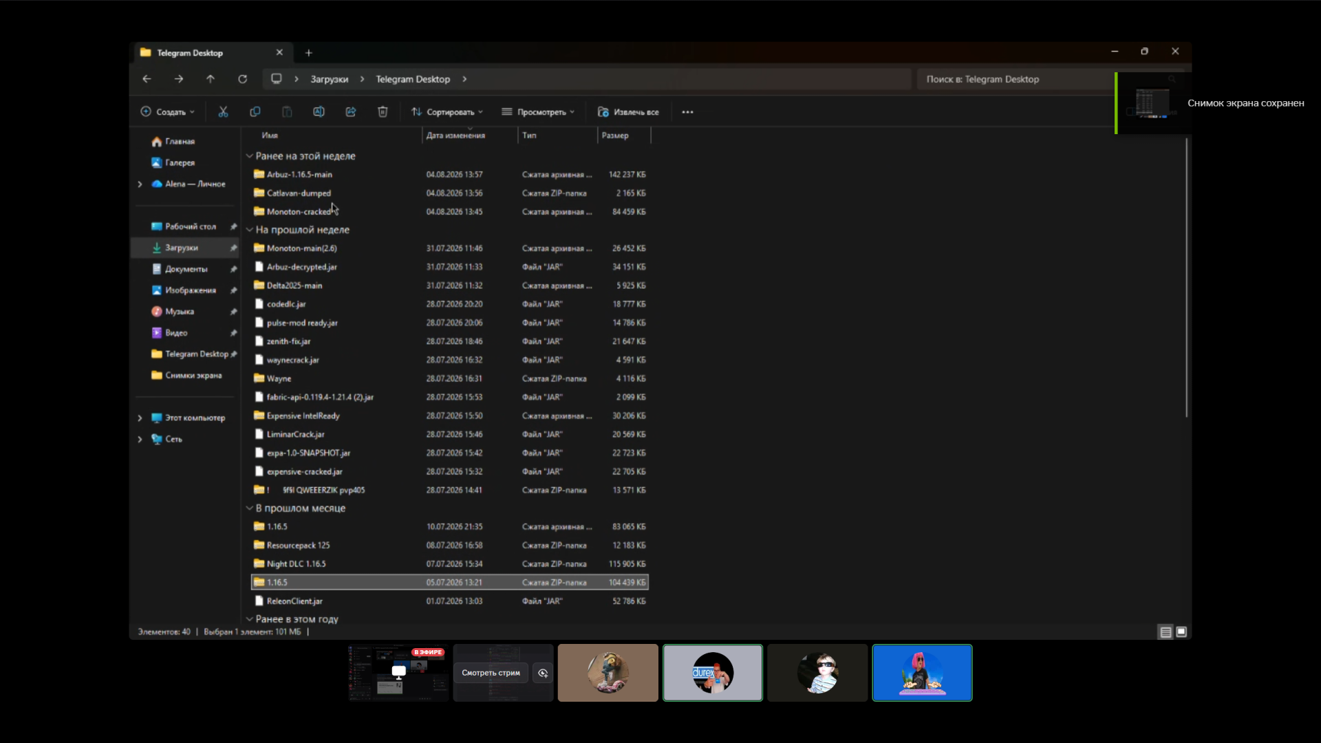The height and width of the screenshot is (743, 1321).
Task: Open the Создать dropdown
Action: pos(168,111)
